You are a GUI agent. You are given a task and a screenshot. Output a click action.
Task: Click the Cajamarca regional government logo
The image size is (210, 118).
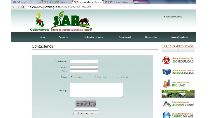pos(39,21)
